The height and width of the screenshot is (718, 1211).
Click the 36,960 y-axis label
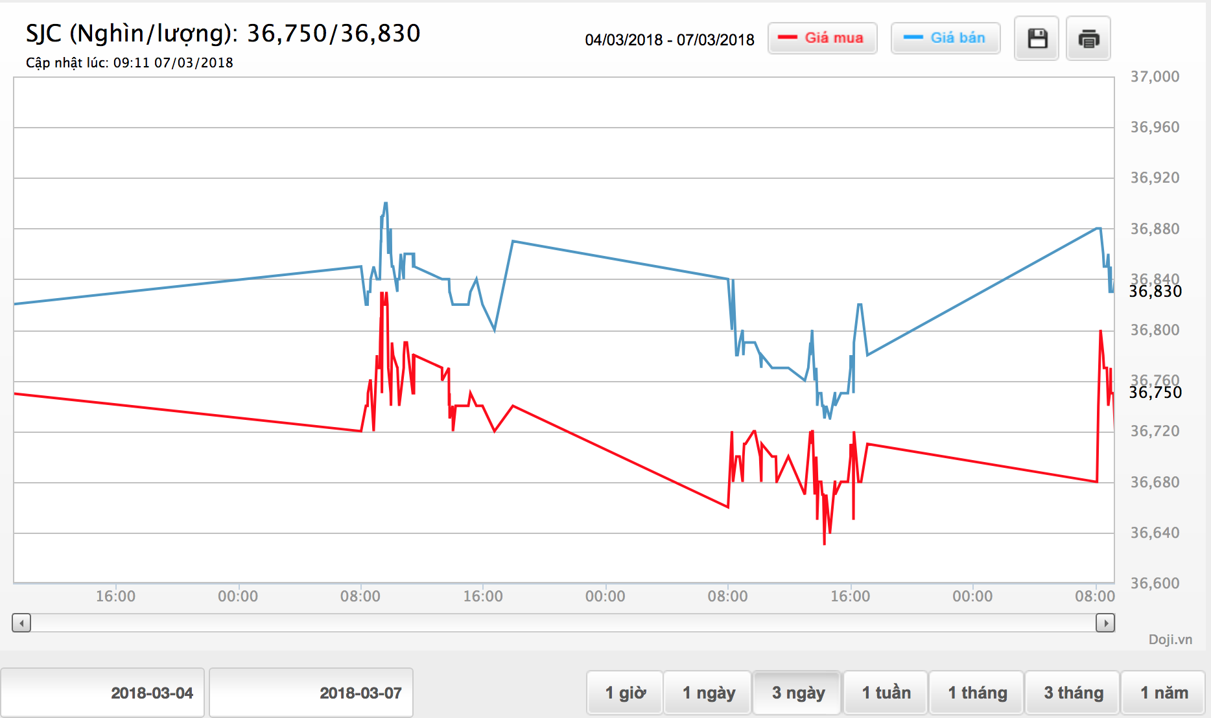coord(1155,127)
